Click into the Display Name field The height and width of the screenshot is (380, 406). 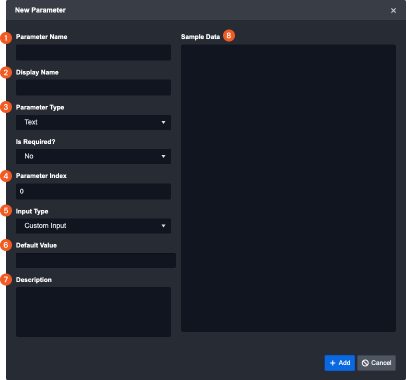(93, 87)
